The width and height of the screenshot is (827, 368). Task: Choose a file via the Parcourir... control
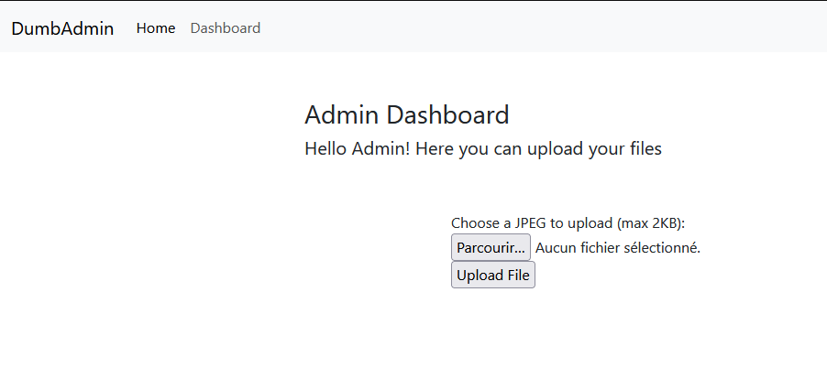pyautogui.click(x=491, y=247)
